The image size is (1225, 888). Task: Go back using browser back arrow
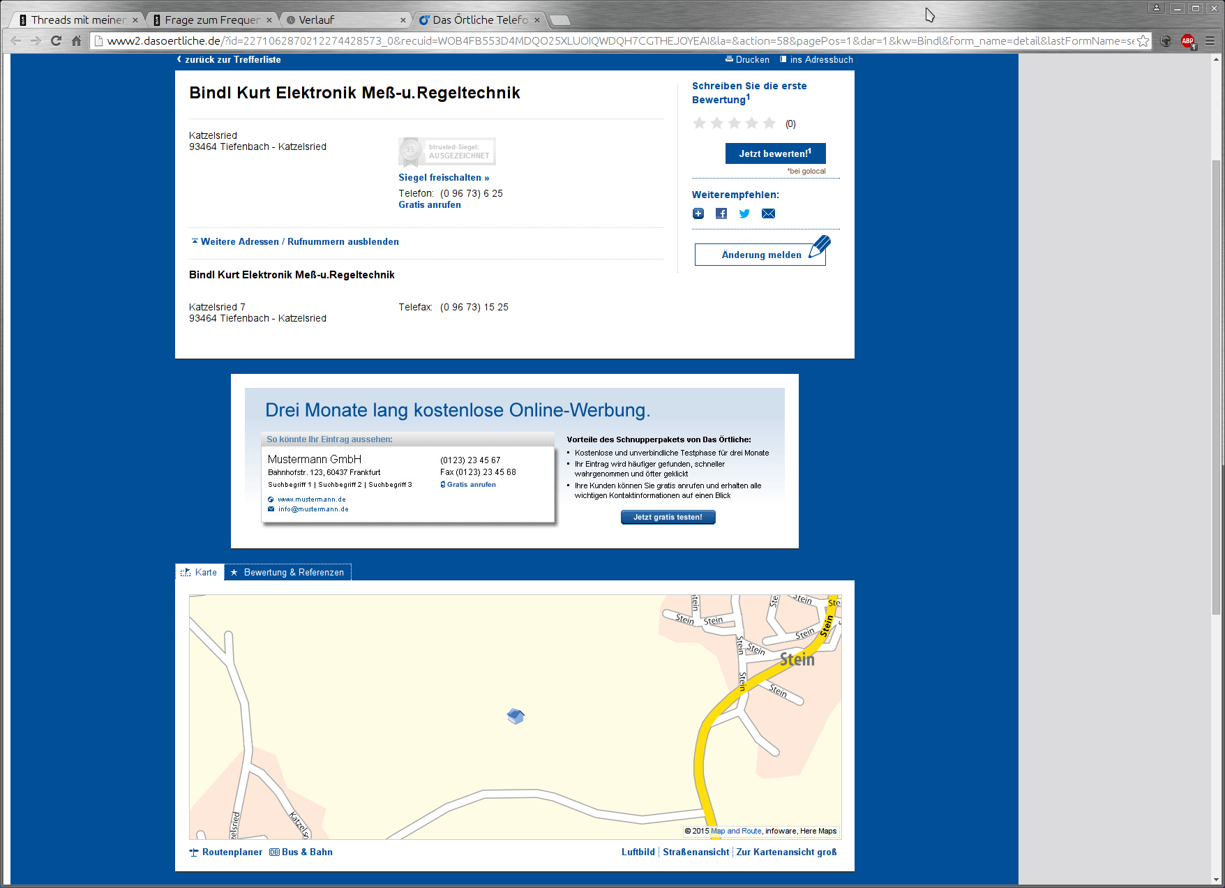pyautogui.click(x=15, y=41)
